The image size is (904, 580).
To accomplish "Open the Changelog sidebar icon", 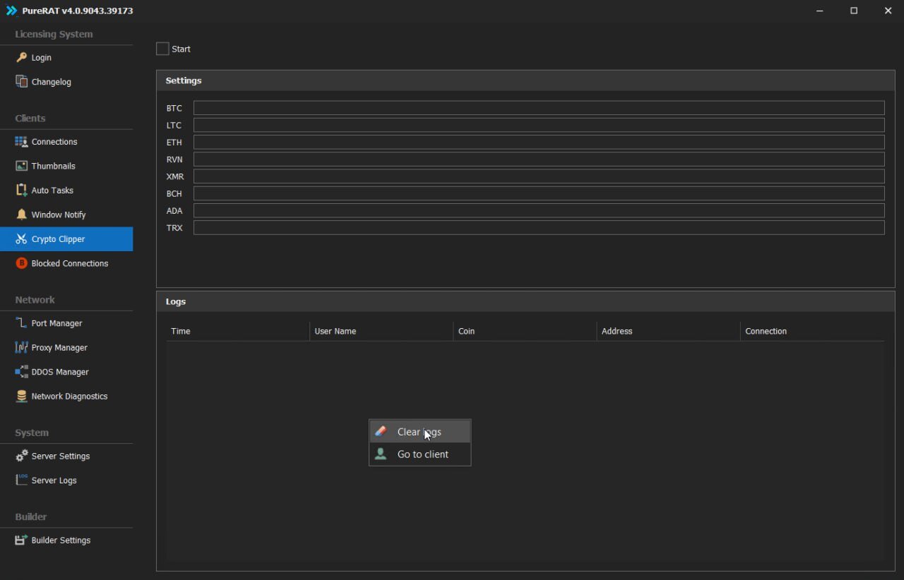I will [x=21, y=82].
